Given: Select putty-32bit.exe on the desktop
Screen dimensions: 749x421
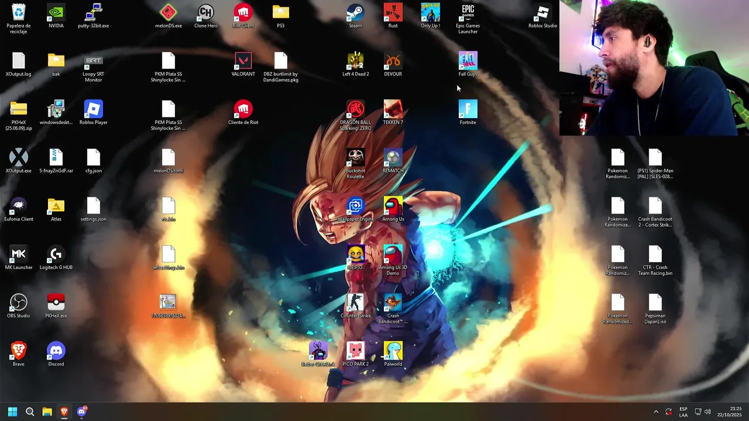Looking at the screenshot, I should [94, 13].
